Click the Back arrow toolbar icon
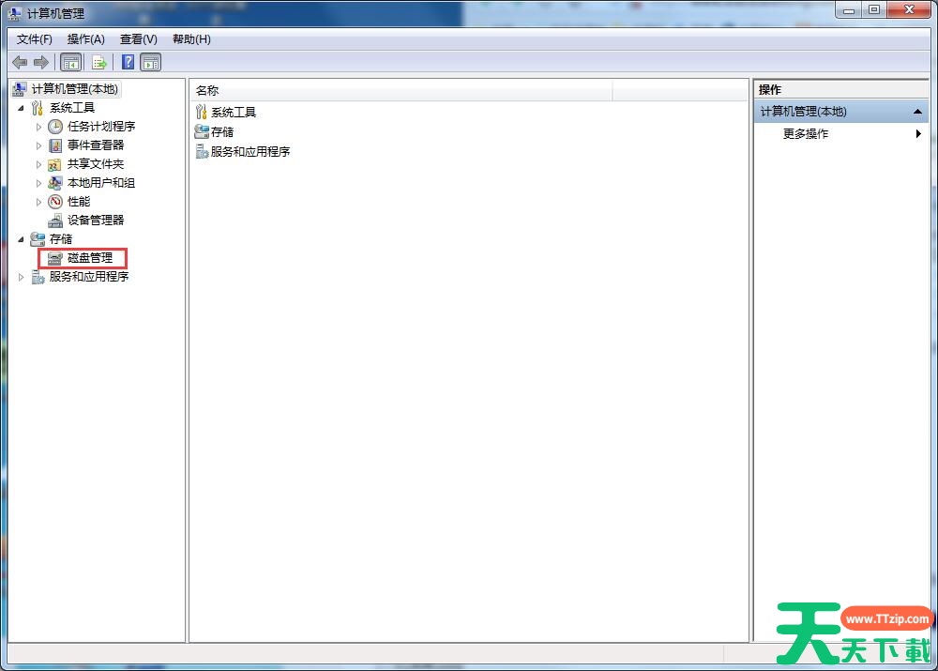 (x=20, y=62)
